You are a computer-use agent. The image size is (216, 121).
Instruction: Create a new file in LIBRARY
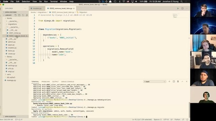(16, 15)
